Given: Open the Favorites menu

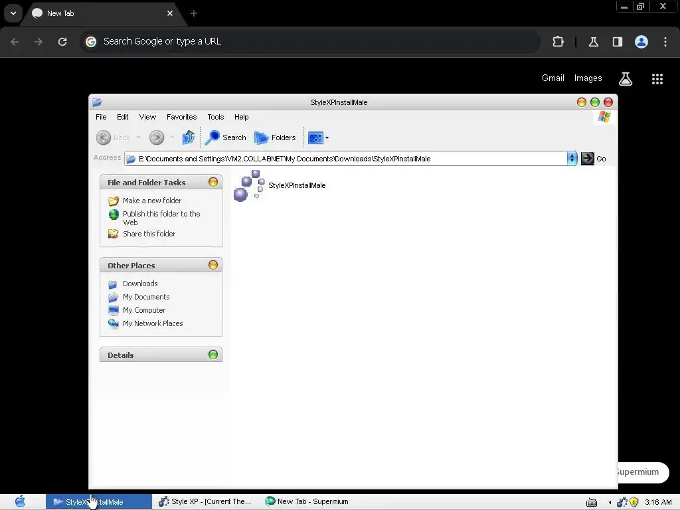Looking at the screenshot, I should [182, 117].
